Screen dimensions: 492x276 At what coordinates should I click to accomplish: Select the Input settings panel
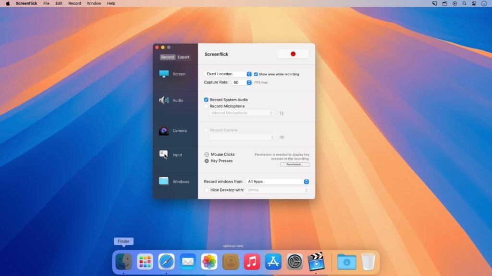click(x=175, y=154)
